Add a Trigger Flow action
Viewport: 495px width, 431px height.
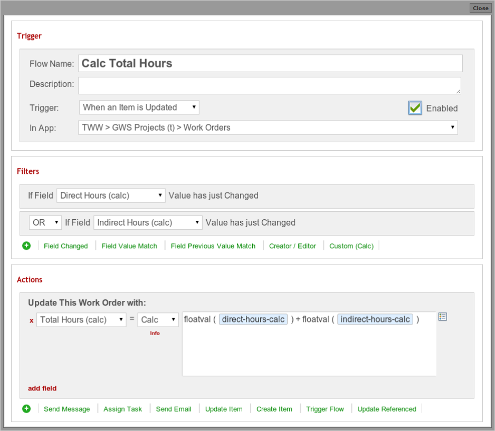point(325,409)
